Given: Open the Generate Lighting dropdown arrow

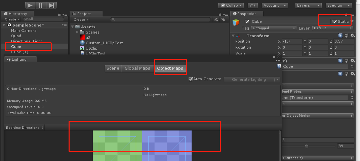Looking at the screenshot, I should (x=277, y=79).
